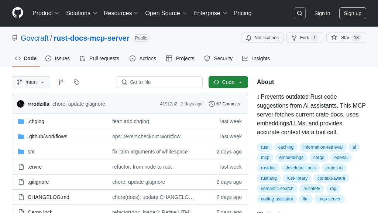This screenshot has height=213, width=378.
Task: Open the Pull requests tab
Action: 99,58
